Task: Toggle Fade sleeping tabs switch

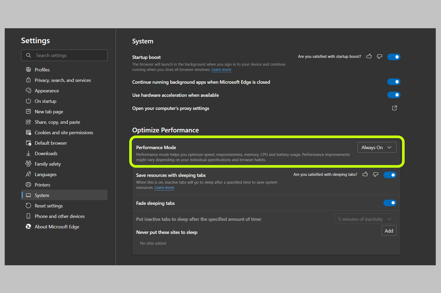Action: 390,203
